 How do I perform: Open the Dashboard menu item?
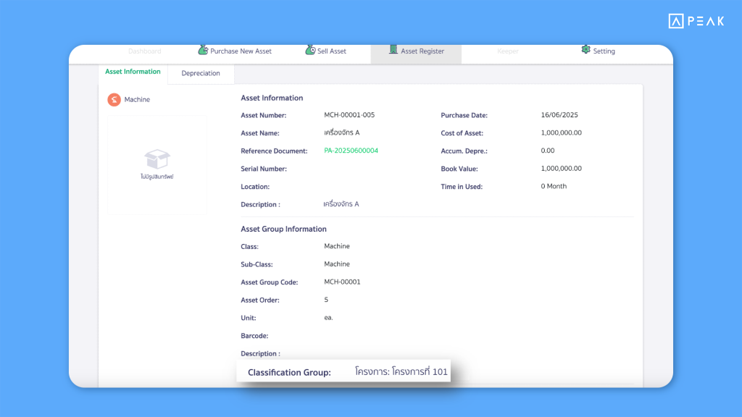(145, 51)
